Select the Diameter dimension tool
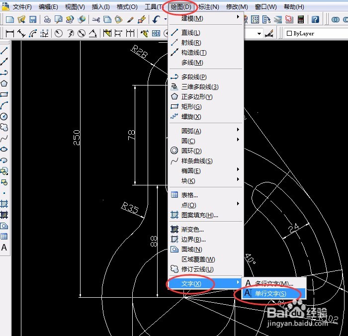 [x=82, y=33]
